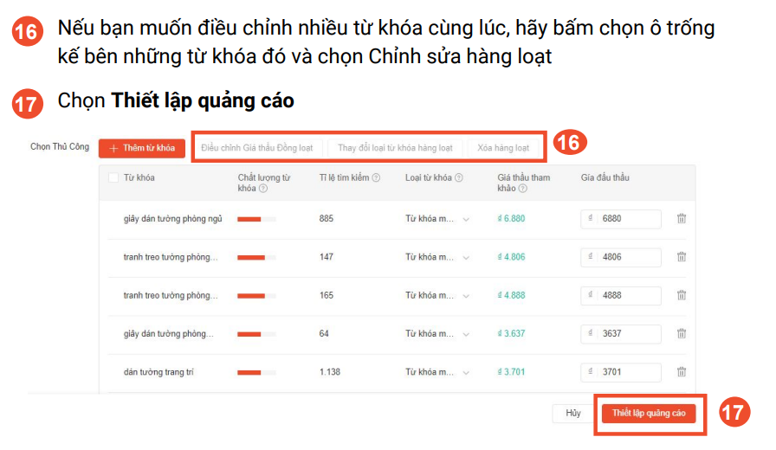Click trash icon for bid 4806 row
Viewport: 776px width, 450px height.
(x=682, y=257)
